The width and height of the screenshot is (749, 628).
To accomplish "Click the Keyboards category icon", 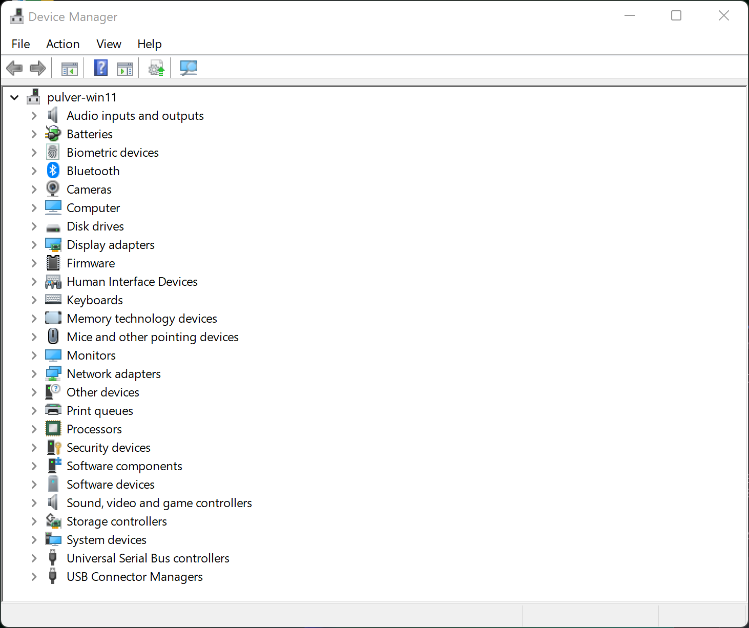I will (53, 300).
